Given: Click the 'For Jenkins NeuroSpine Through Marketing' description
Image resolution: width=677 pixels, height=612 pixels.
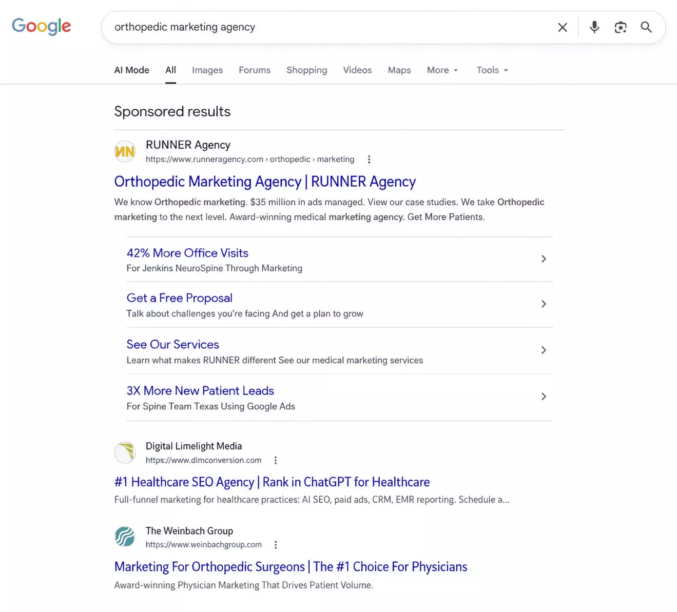Looking at the screenshot, I should click(215, 268).
